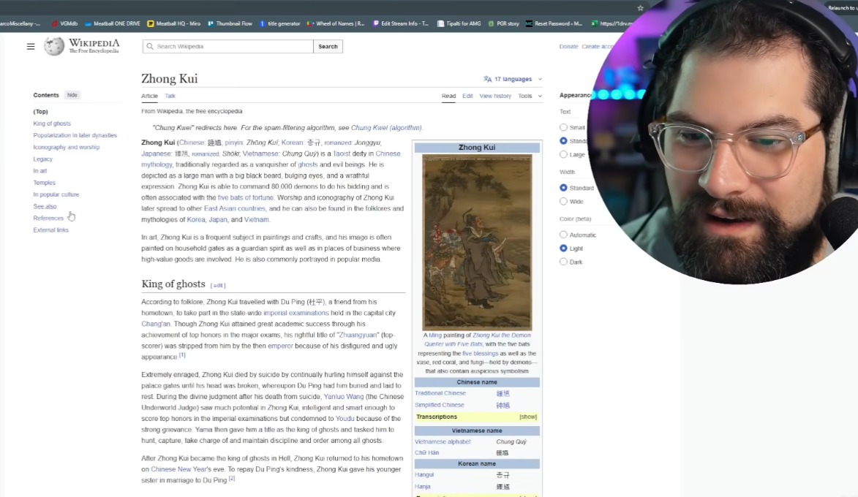858x497 pixels.
Task: Hide the Contents sidebar
Action: 72,95
